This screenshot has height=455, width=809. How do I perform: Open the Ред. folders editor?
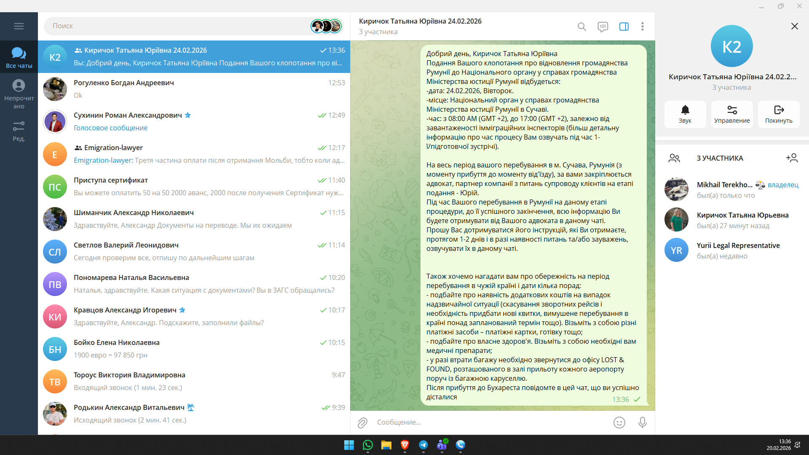pos(19,131)
